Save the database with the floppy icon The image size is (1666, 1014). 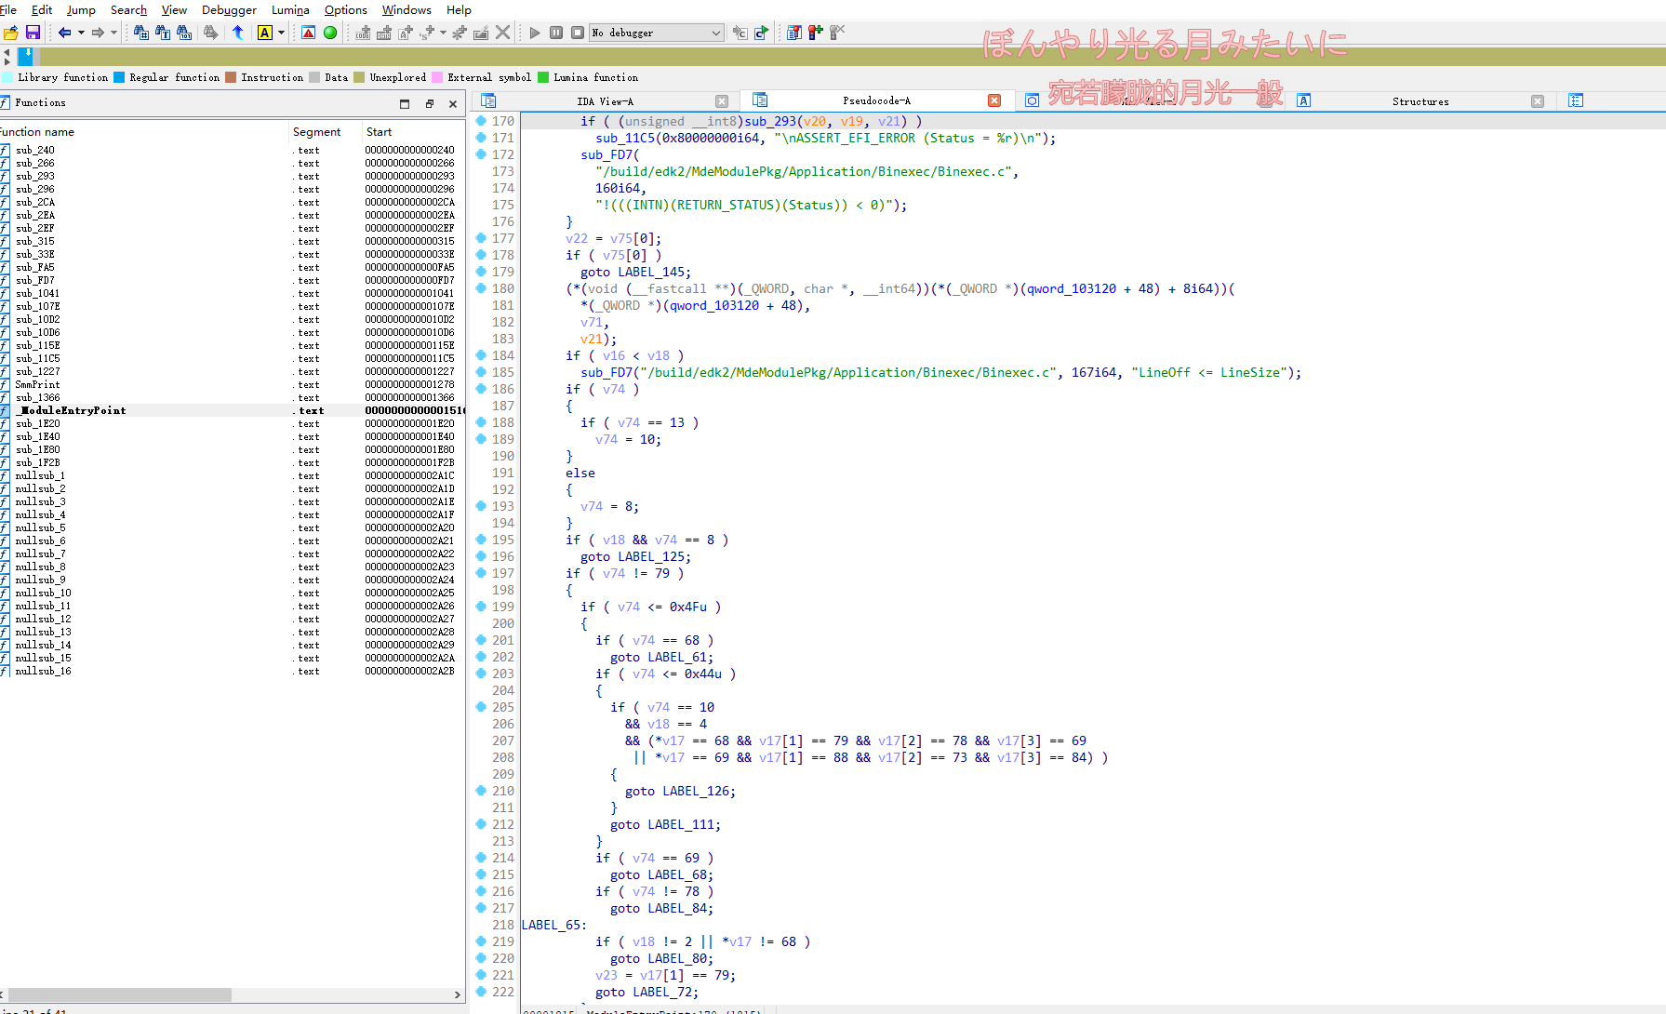[33, 33]
